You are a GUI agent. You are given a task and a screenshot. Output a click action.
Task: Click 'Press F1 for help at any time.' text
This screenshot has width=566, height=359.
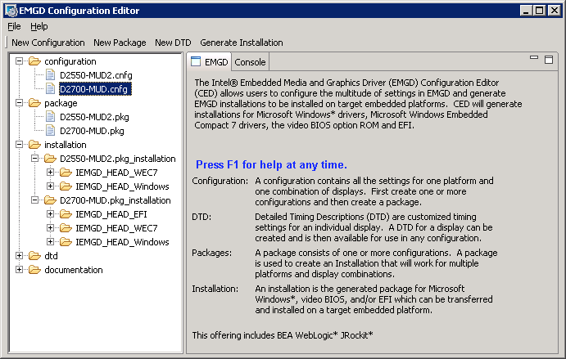(271, 164)
